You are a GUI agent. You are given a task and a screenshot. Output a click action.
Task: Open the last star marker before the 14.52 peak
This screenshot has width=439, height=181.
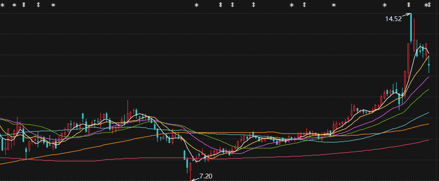pyautogui.click(x=385, y=5)
